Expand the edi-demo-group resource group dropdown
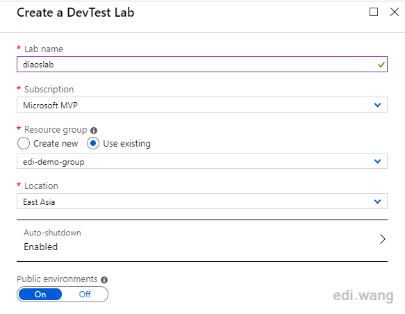The width and height of the screenshot is (405, 314). point(202,161)
